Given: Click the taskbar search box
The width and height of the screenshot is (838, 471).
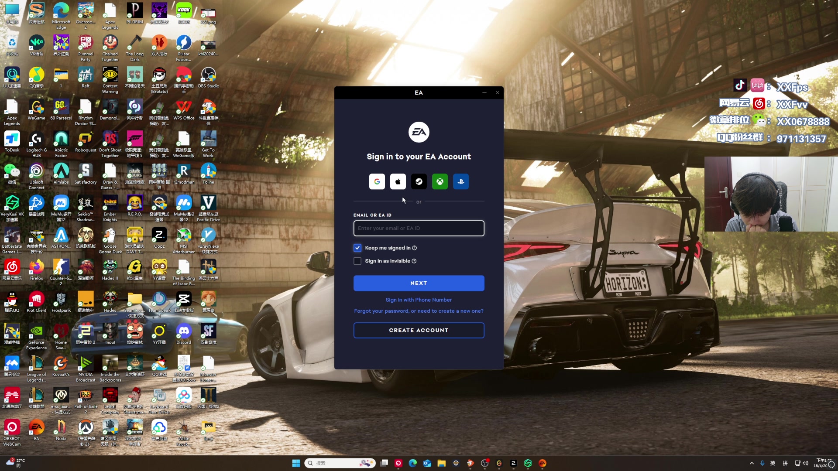Looking at the screenshot, I should [x=340, y=463].
